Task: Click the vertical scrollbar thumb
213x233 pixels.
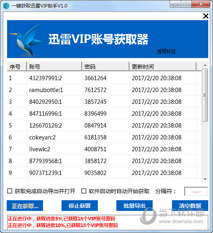Action: click(x=205, y=95)
